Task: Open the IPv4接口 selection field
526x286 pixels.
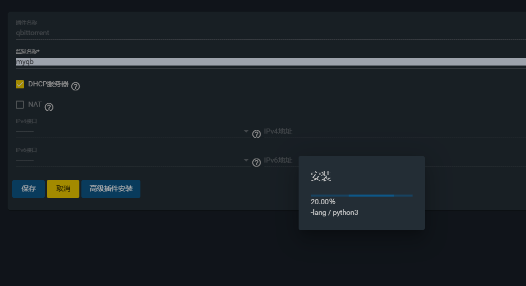Action: (133, 131)
